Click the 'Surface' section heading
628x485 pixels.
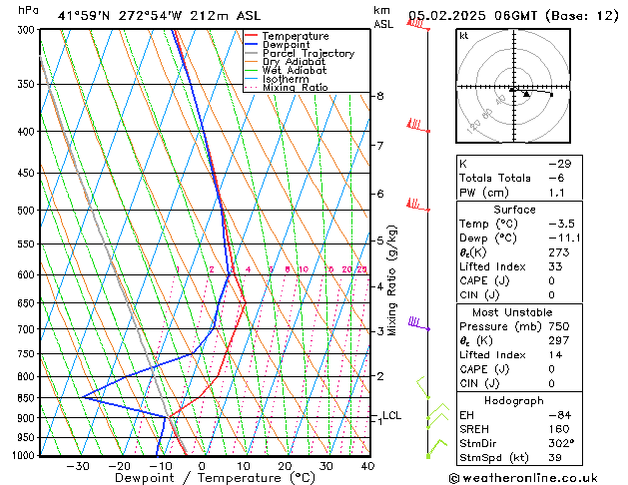click(x=514, y=210)
